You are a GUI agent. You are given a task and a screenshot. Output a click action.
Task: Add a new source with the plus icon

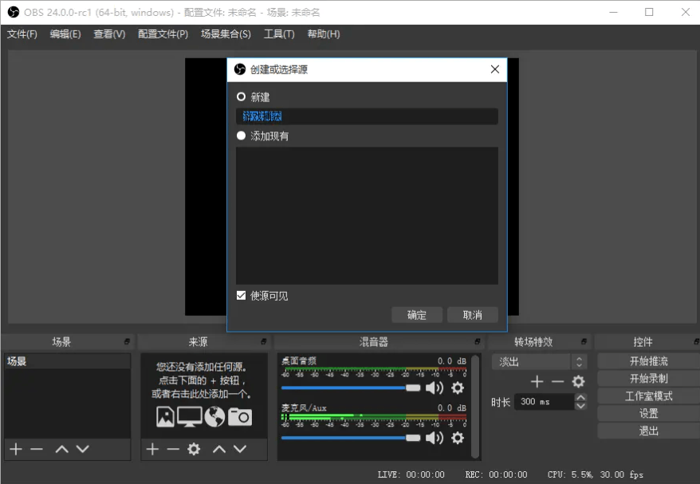(152, 449)
